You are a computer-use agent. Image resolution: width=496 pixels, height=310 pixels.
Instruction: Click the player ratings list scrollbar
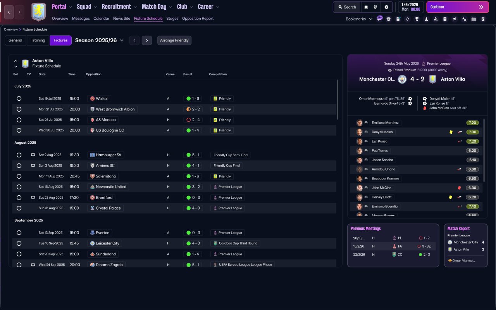coord(484,150)
